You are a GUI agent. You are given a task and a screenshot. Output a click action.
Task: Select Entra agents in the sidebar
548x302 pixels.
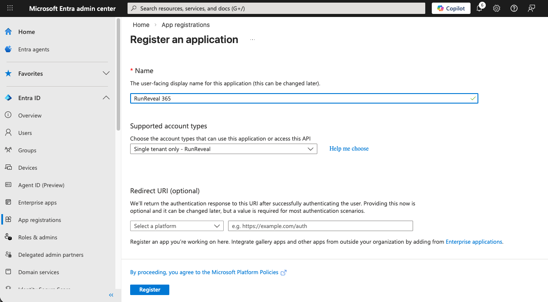pyautogui.click(x=34, y=49)
